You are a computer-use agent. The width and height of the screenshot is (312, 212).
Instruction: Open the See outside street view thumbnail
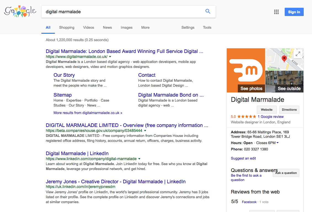pyautogui.click(x=284, y=82)
